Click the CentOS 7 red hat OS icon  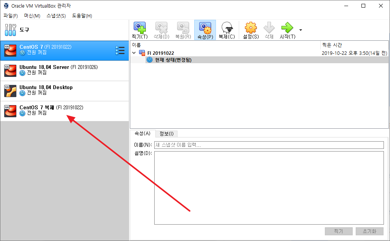[x=10, y=51]
